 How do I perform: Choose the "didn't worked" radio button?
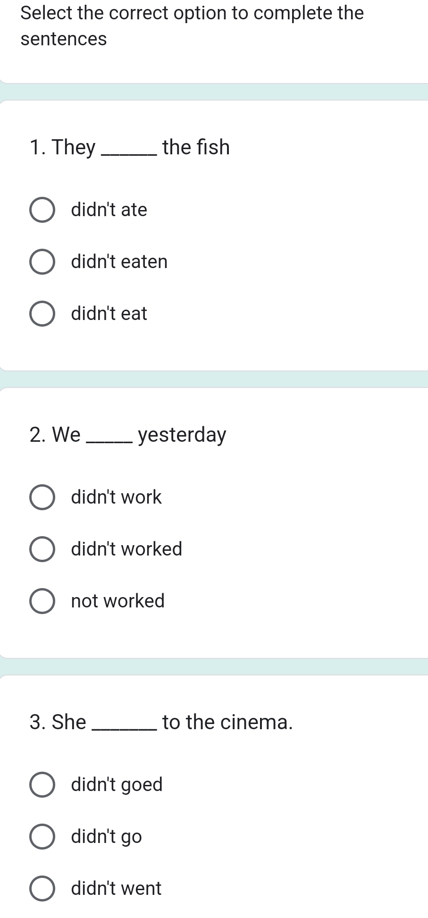pyautogui.click(x=42, y=549)
